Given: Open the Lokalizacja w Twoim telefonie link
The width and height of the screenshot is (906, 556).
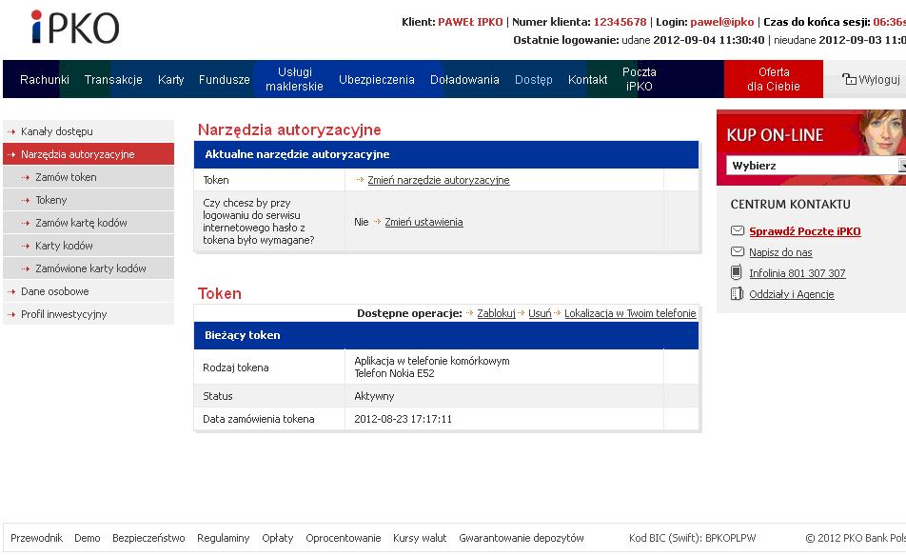Looking at the screenshot, I should 630,313.
